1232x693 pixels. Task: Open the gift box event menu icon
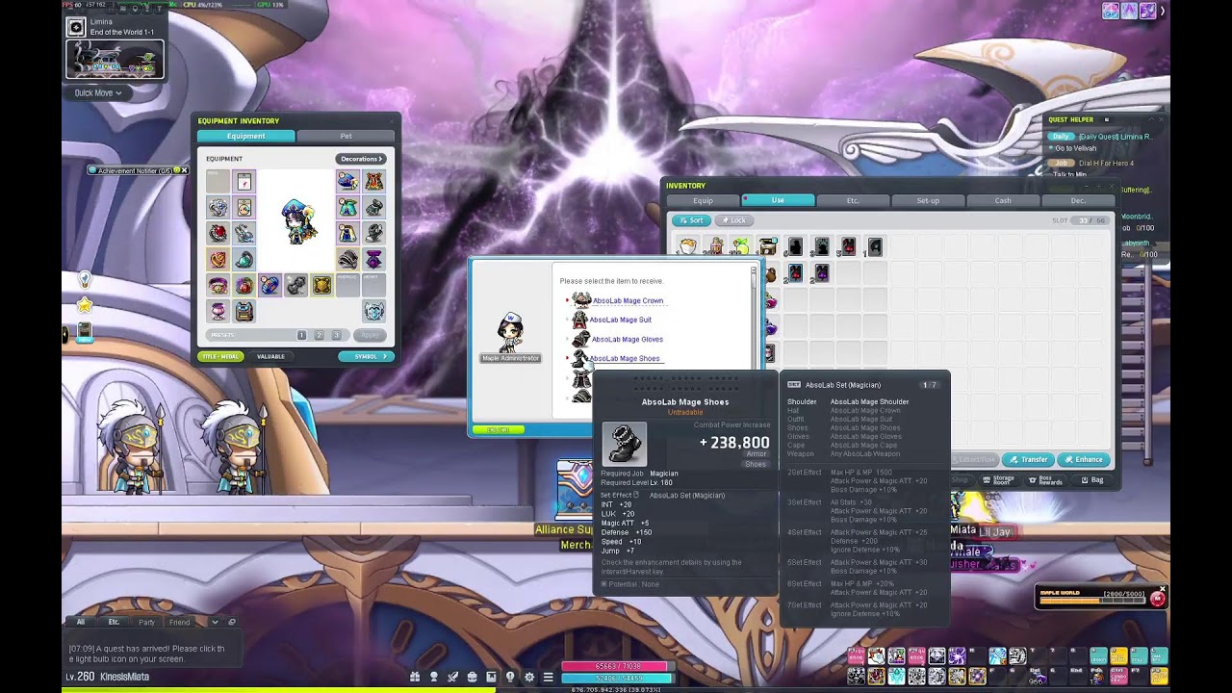click(415, 678)
